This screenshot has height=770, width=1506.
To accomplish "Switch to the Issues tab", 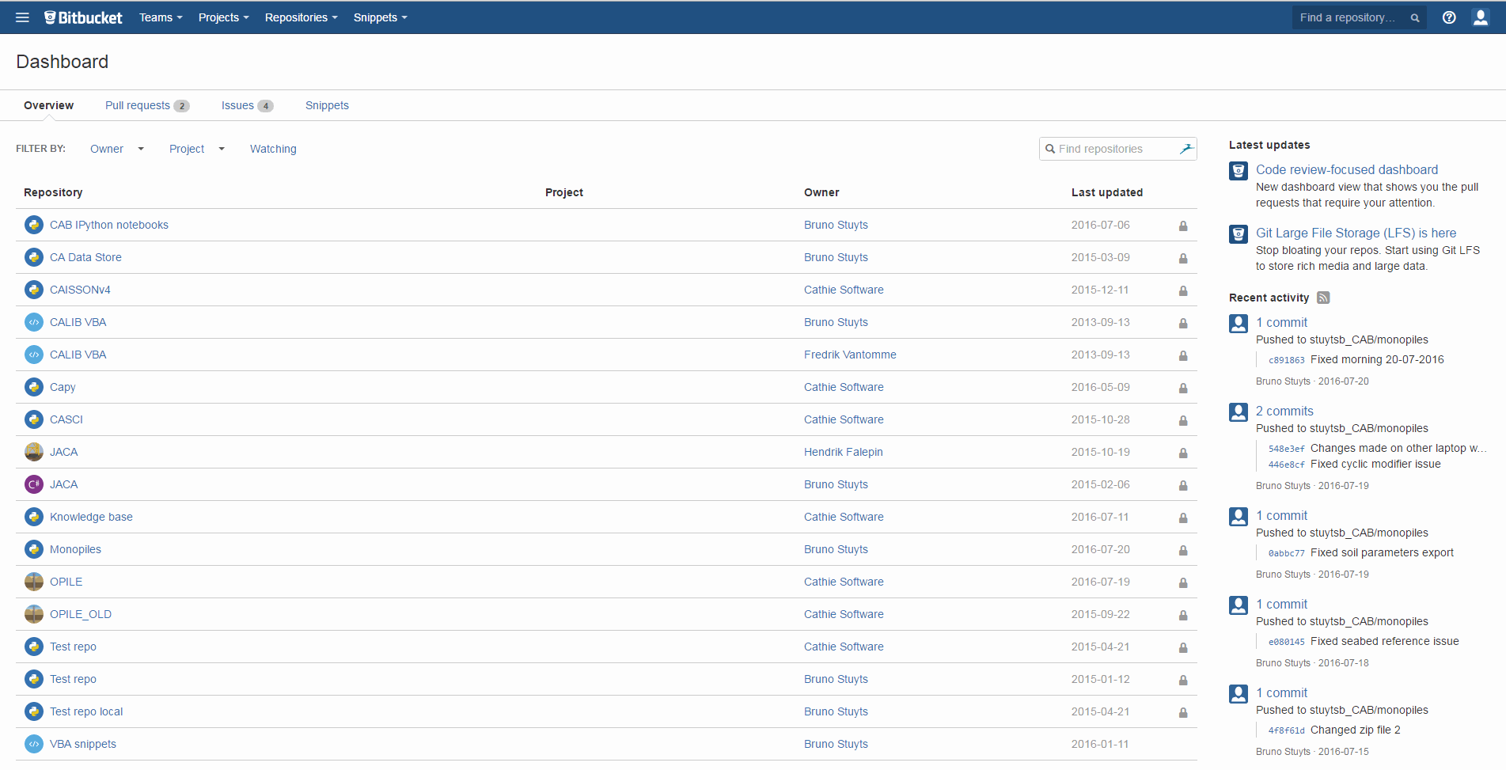I will [x=246, y=105].
